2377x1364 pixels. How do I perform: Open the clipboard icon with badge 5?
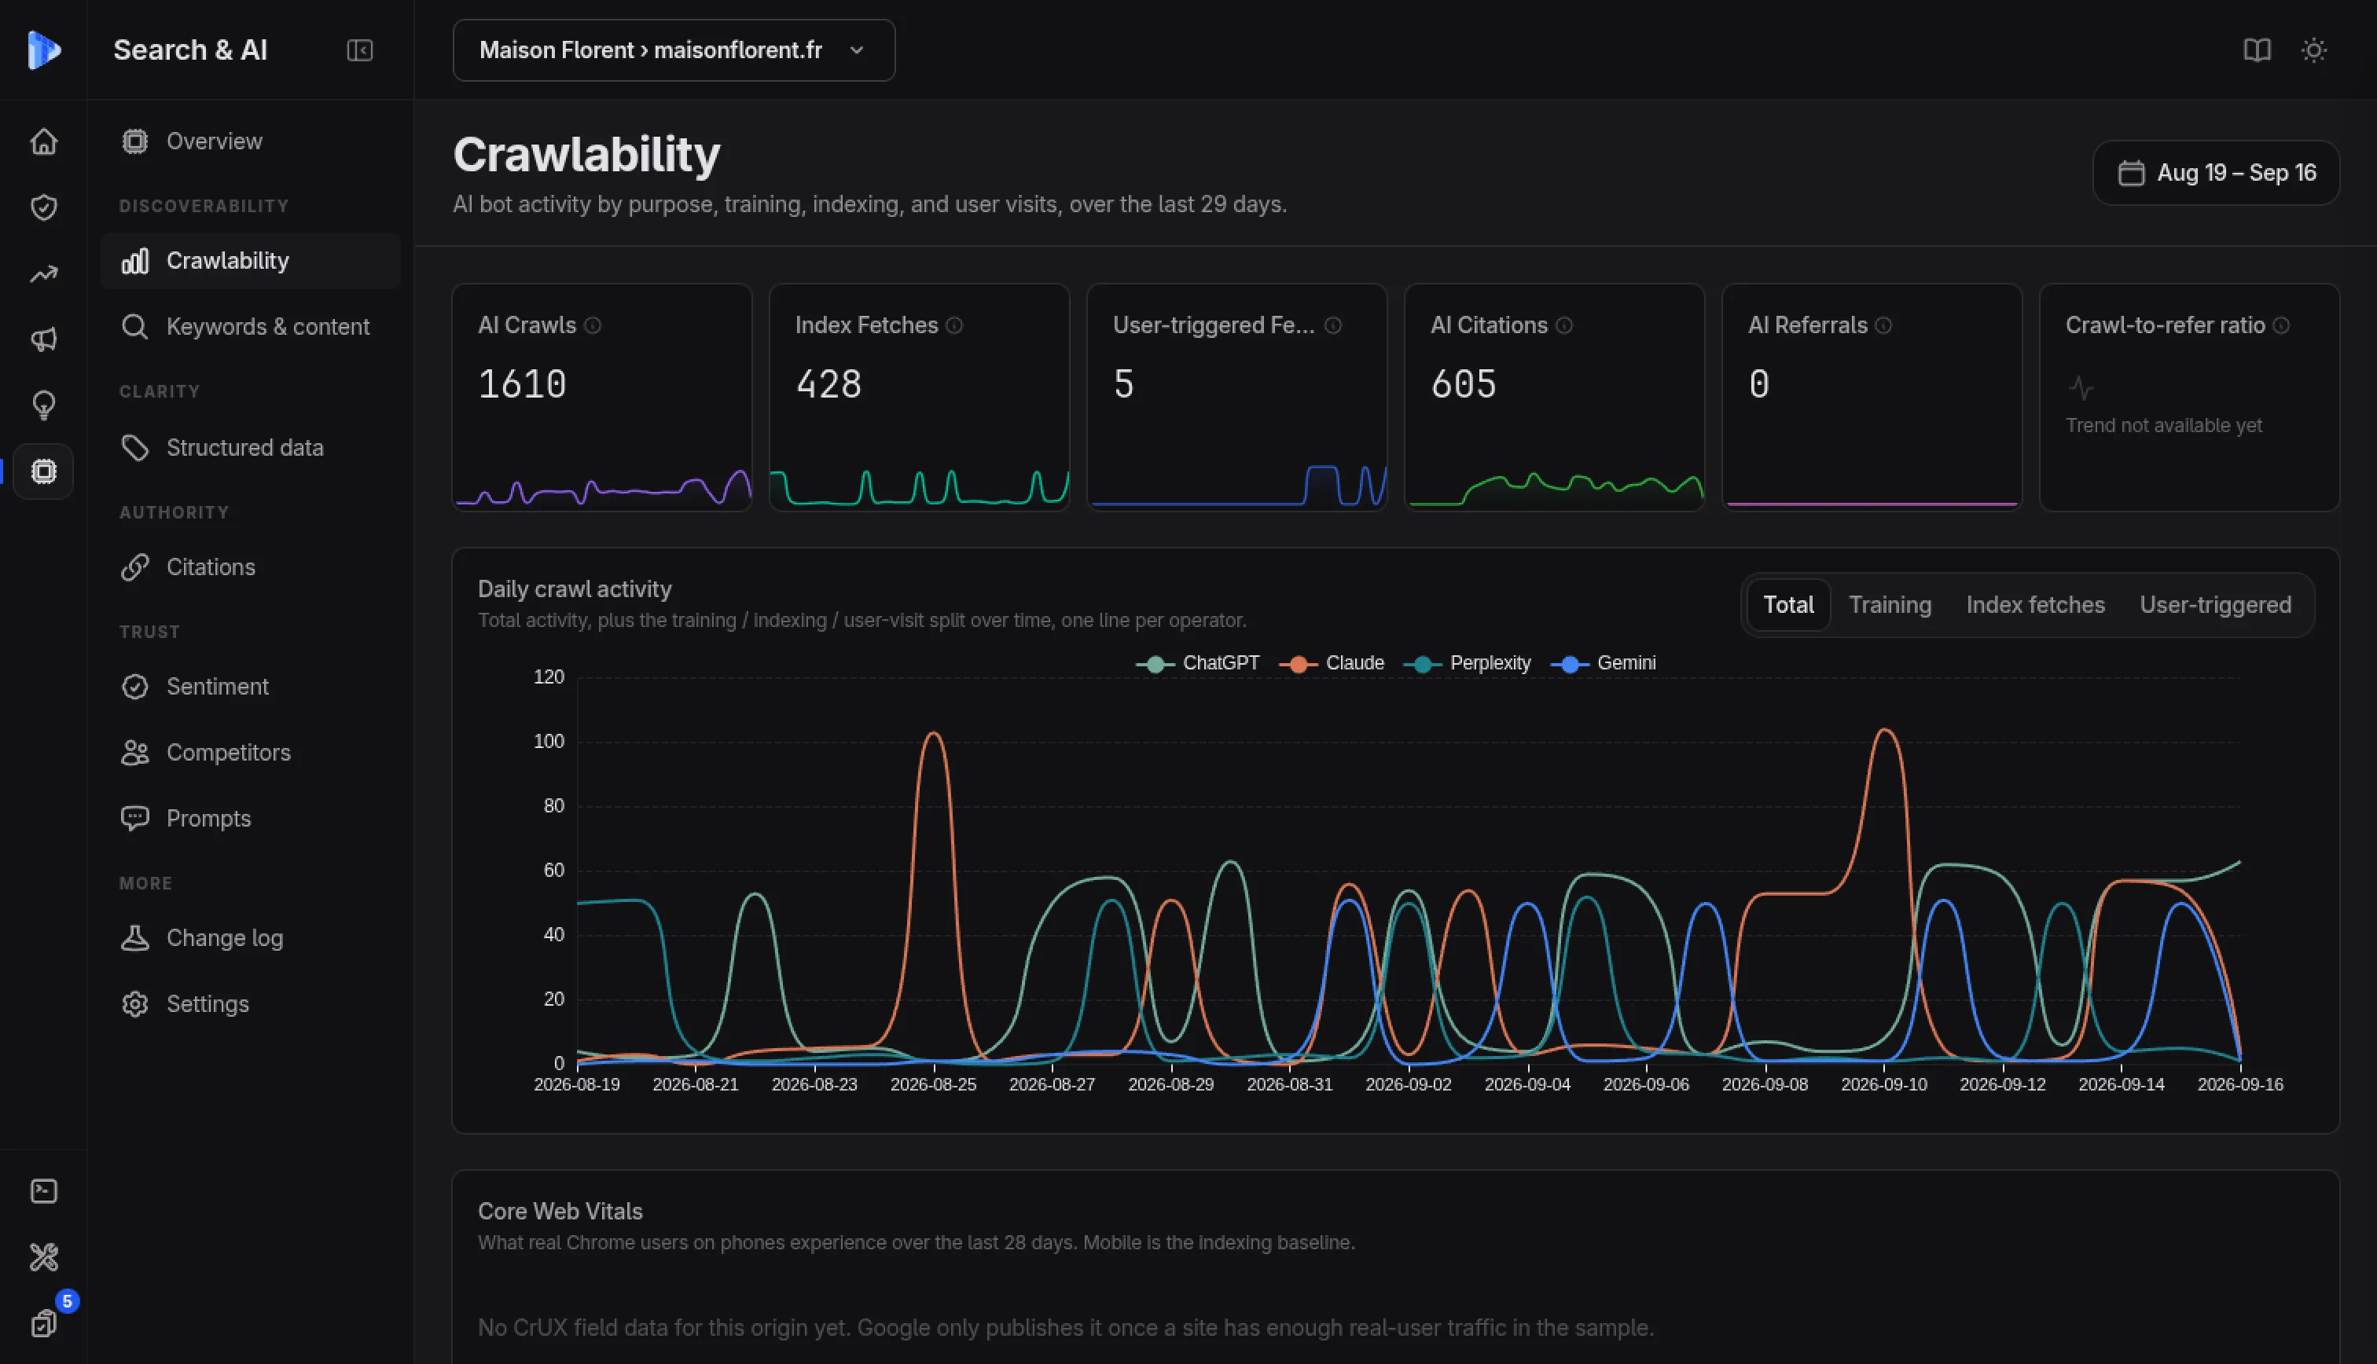pyautogui.click(x=43, y=1323)
